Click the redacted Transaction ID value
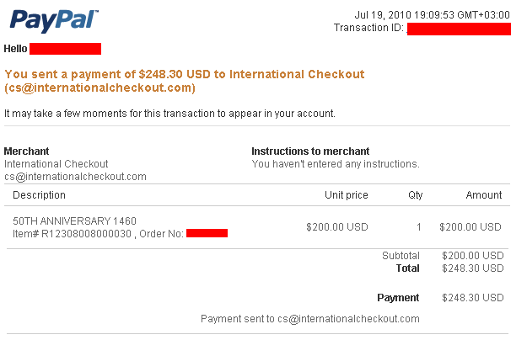Image resolution: width=527 pixels, height=340 pixels. [459, 29]
